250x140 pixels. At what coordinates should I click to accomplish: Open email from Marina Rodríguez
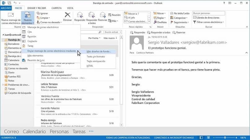pyautogui.click(x=77, y=75)
